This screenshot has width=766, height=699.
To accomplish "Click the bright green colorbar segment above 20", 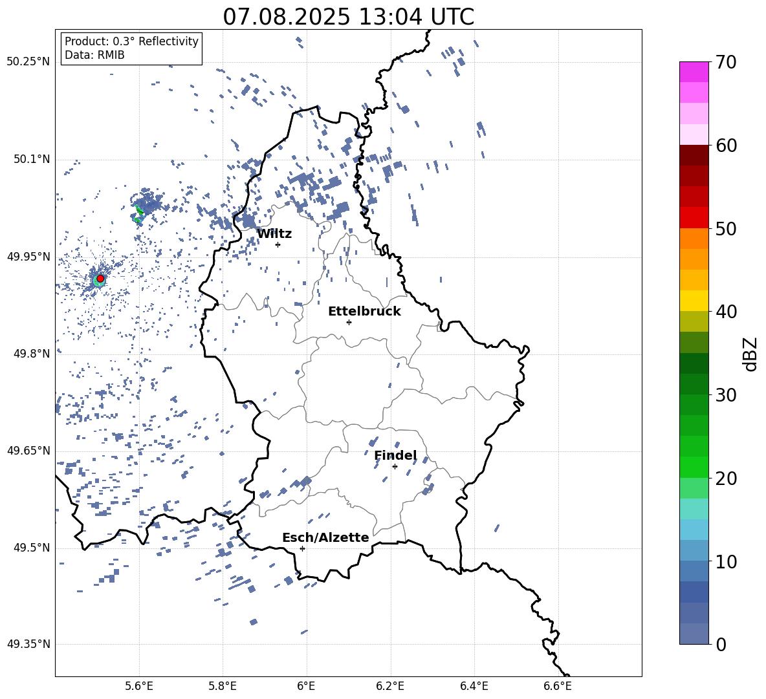I will click(x=694, y=467).
